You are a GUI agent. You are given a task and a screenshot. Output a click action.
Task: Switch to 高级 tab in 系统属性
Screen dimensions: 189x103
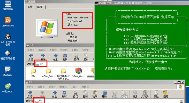pos(39,7)
